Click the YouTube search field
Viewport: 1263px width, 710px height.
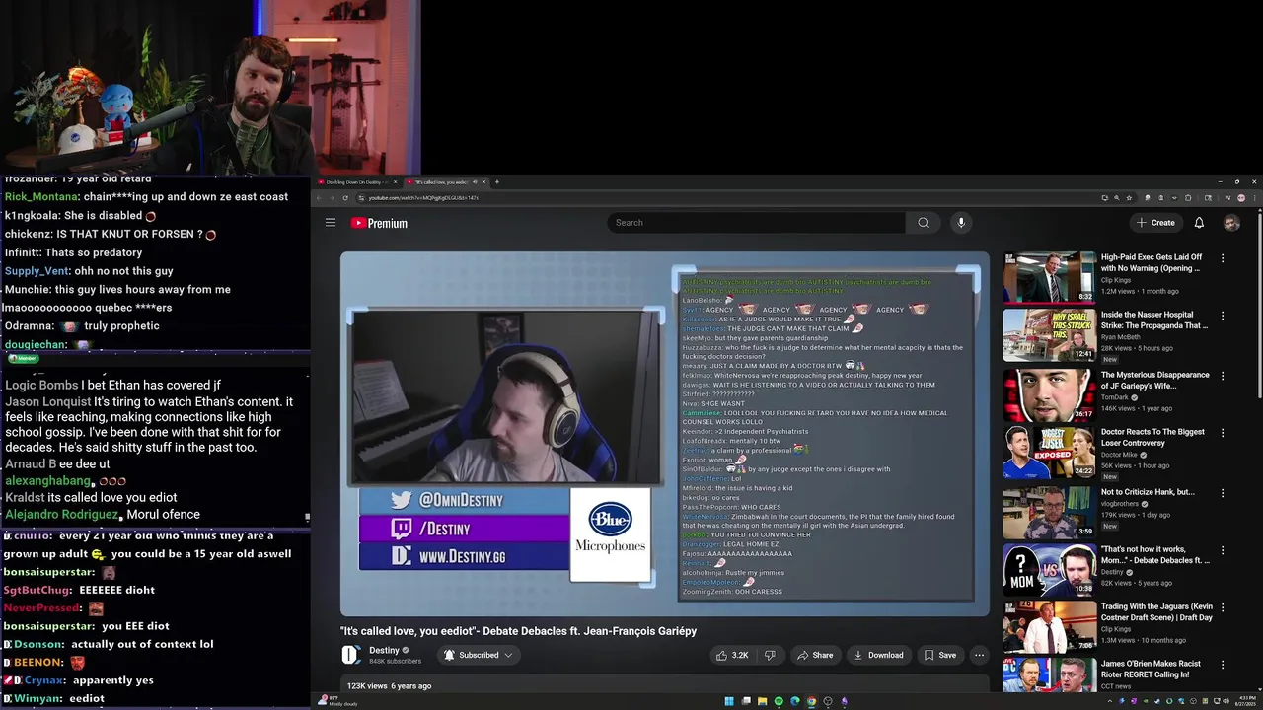pos(758,223)
